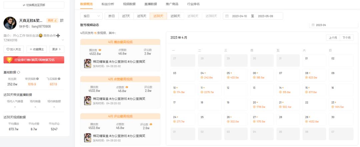360x147 pixels.
Task: Select April 23 1414.5w calendar cell
Action: pos(341,104)
